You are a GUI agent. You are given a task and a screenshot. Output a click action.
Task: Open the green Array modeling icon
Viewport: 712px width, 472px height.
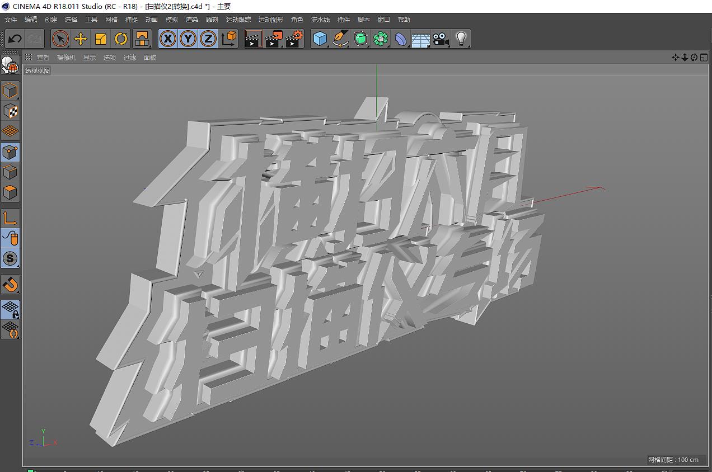pyautogui.click(x=381, y=39)
